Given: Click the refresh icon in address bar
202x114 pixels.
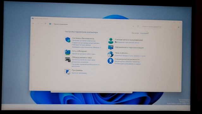Looking at the screenshot, I should pyautogui.click(x=138, y=26).
